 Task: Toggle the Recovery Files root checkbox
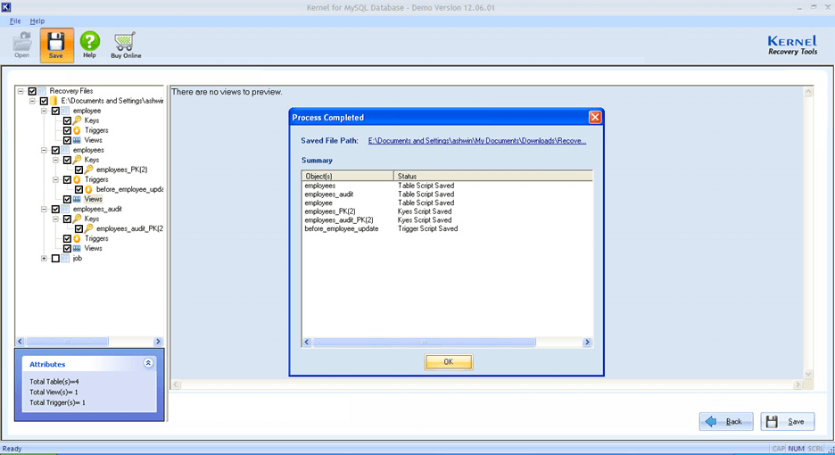click(32, 91)
